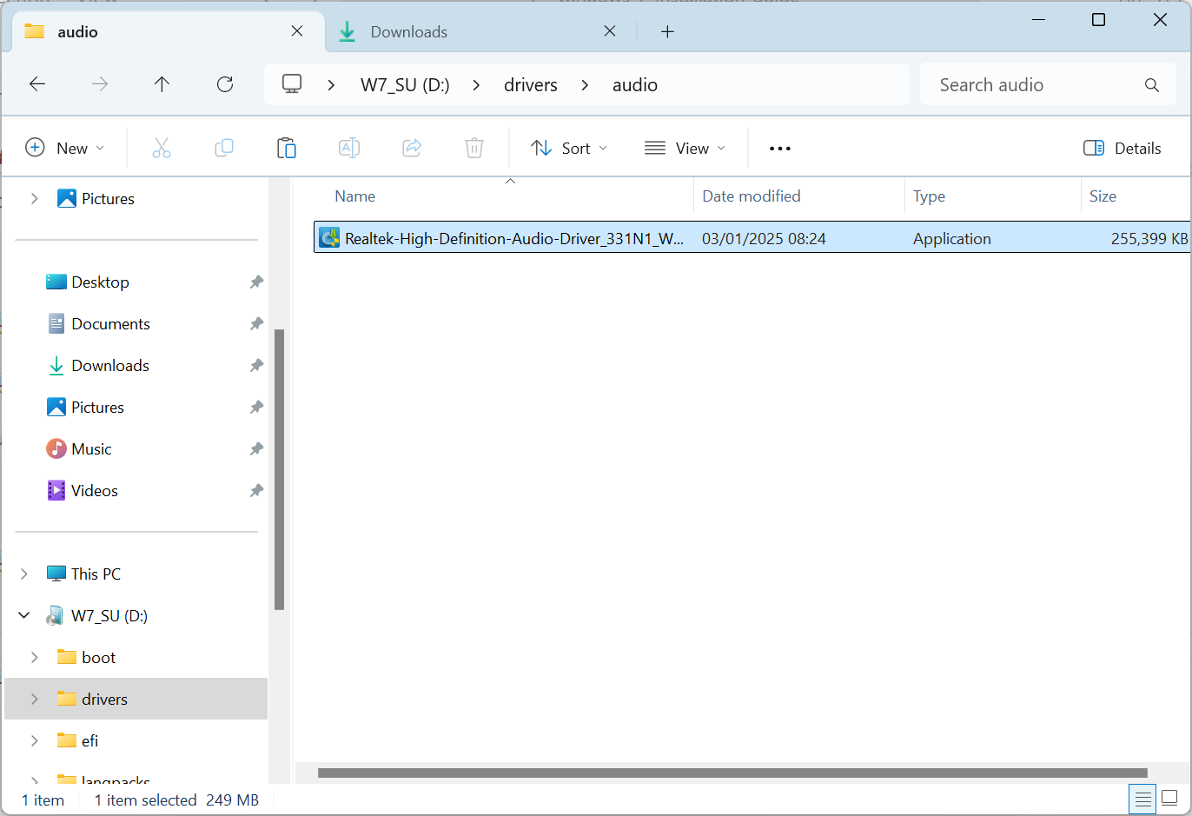This screenshot has height=816, width=1192.
Task: Expand the boot folder node
Action: tap(34, 658)
